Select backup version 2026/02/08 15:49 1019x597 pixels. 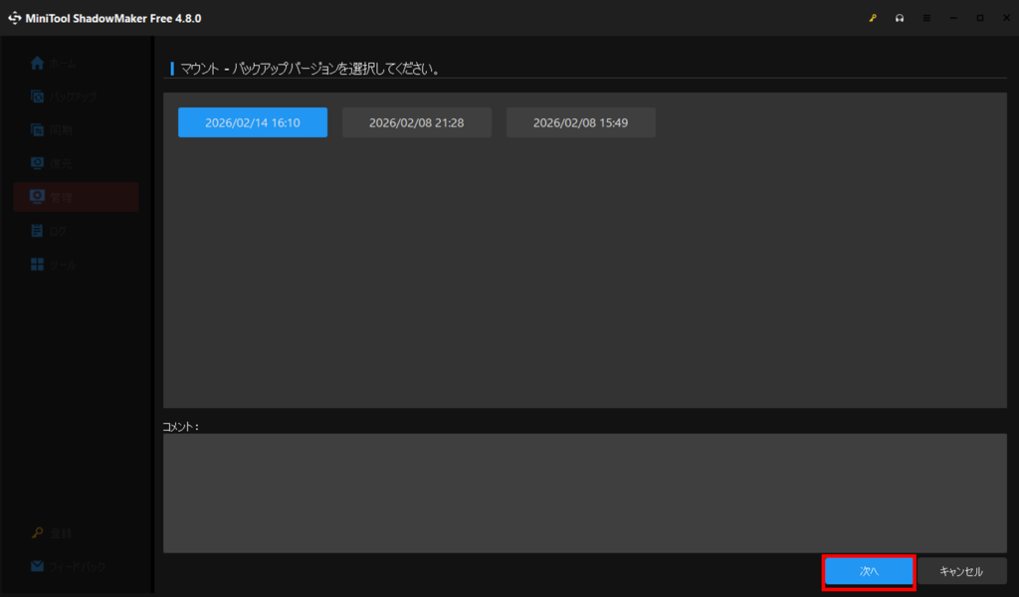click(581, 122)
